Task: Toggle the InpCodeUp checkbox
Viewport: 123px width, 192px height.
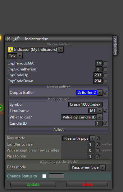Action: tap(105, 75)
